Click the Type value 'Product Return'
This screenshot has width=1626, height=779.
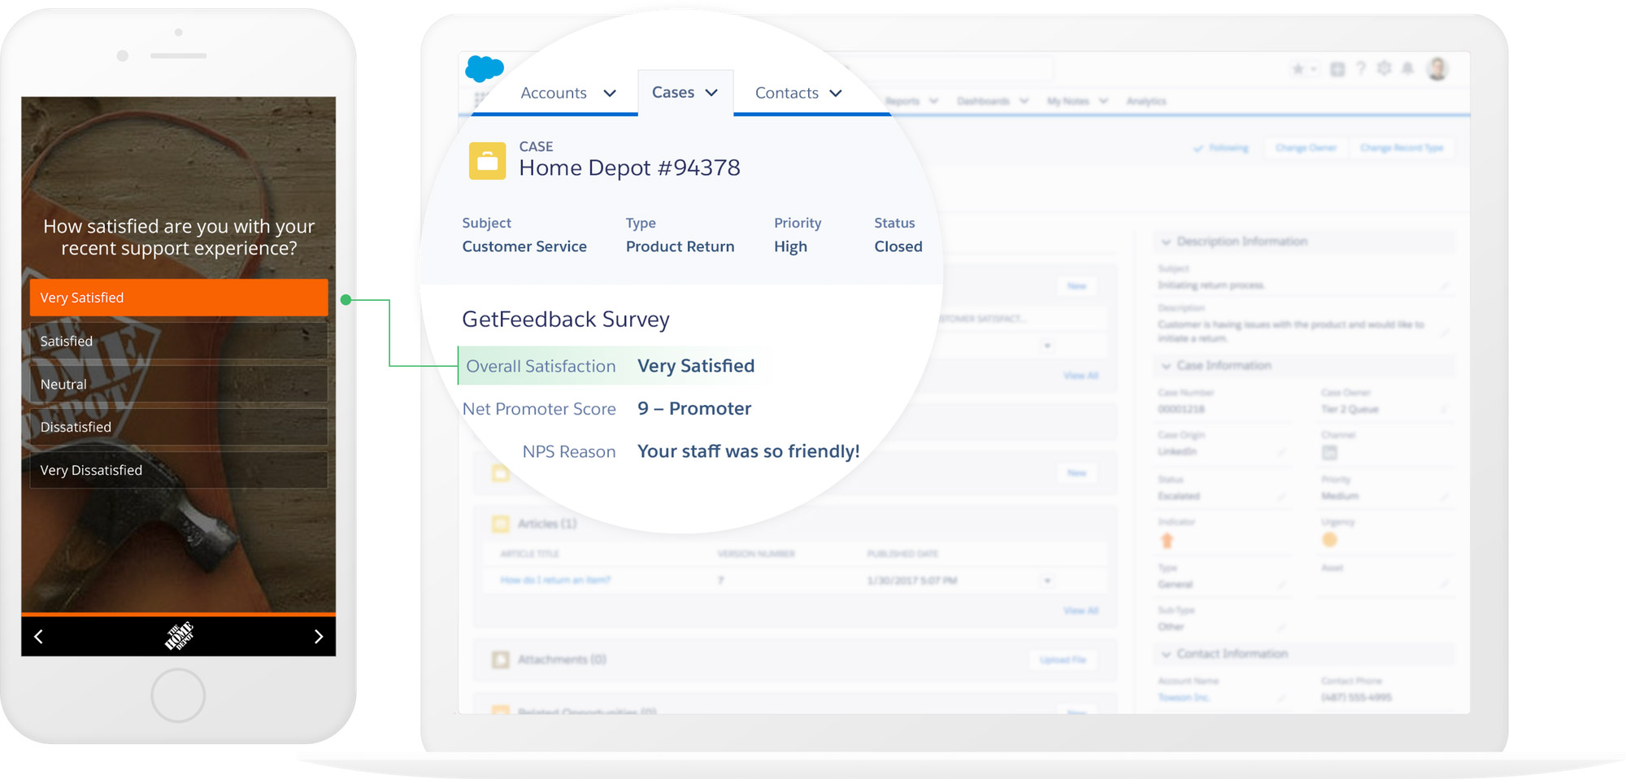click(x=680, y=246)
